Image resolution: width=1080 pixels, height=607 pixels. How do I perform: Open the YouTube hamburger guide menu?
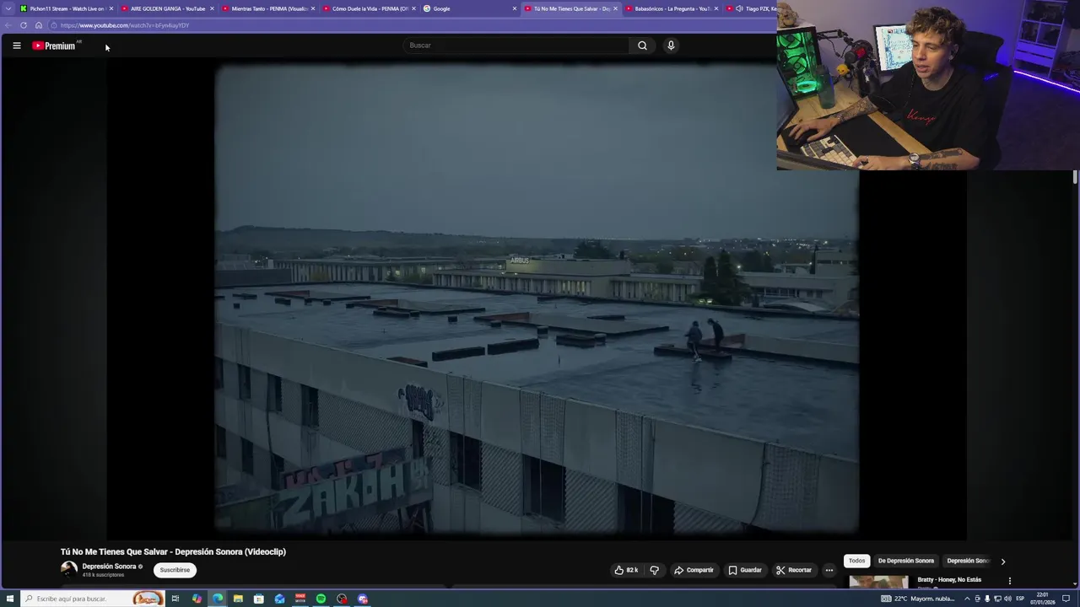[x=17, y=46]
